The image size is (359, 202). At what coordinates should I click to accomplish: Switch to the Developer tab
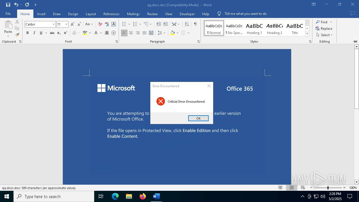pos(187,14)
